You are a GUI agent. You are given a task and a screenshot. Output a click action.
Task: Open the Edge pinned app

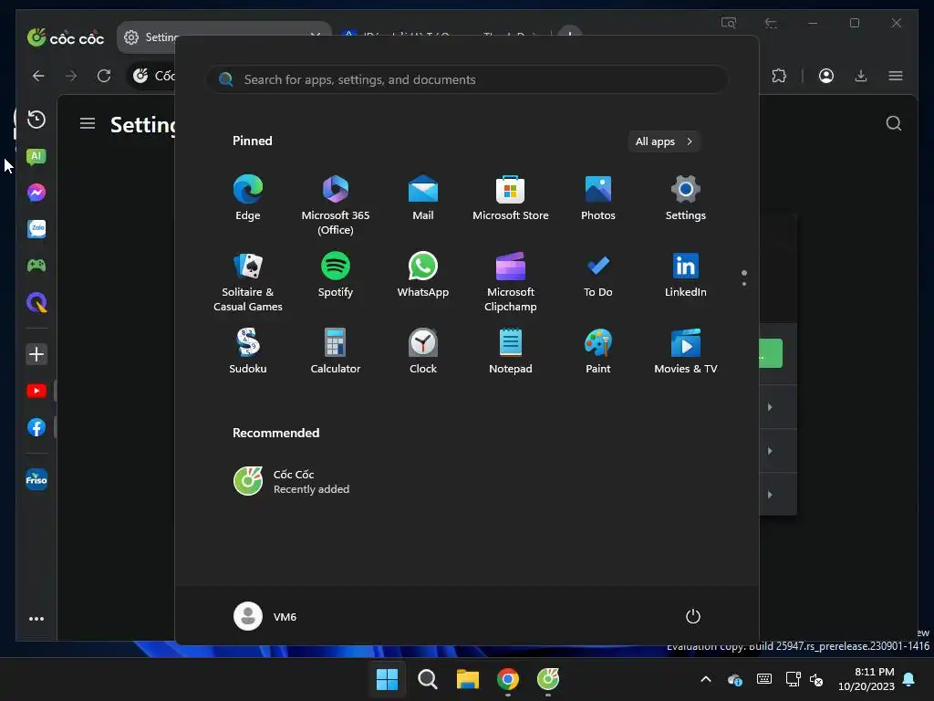tap(248, 198)
